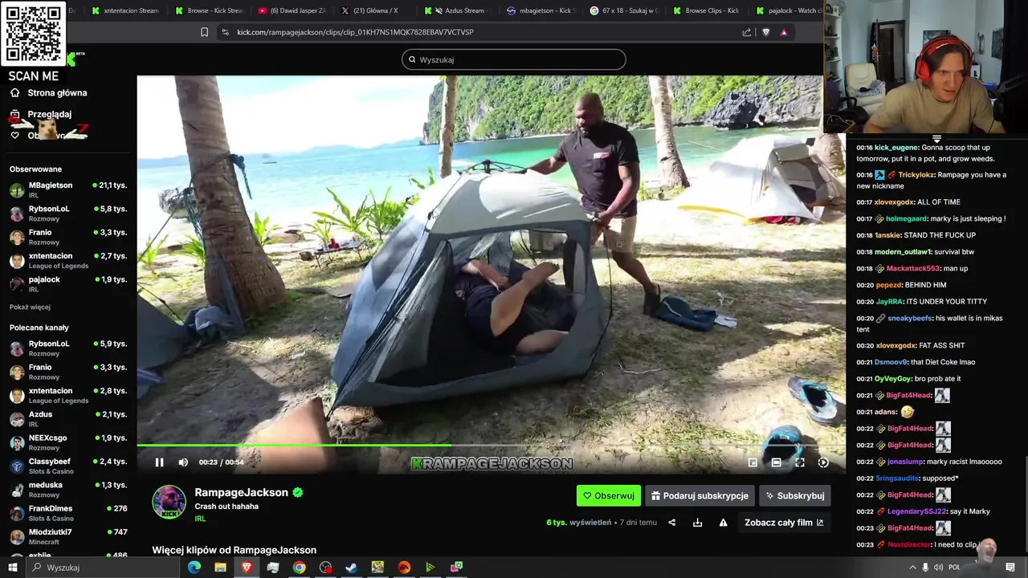Image resolution: width=1028 pixels, height=578 pixels.
Task: Open Azdus in recommended channels
Action: point(68,418)
